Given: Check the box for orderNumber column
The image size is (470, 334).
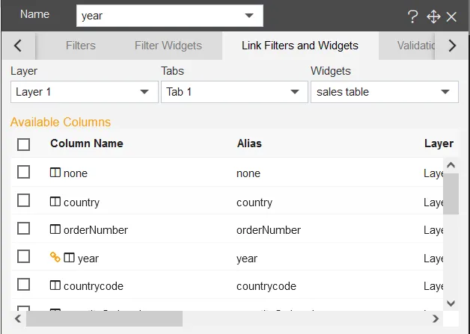Looking at the screenshot, I should (x=24, y=229).
